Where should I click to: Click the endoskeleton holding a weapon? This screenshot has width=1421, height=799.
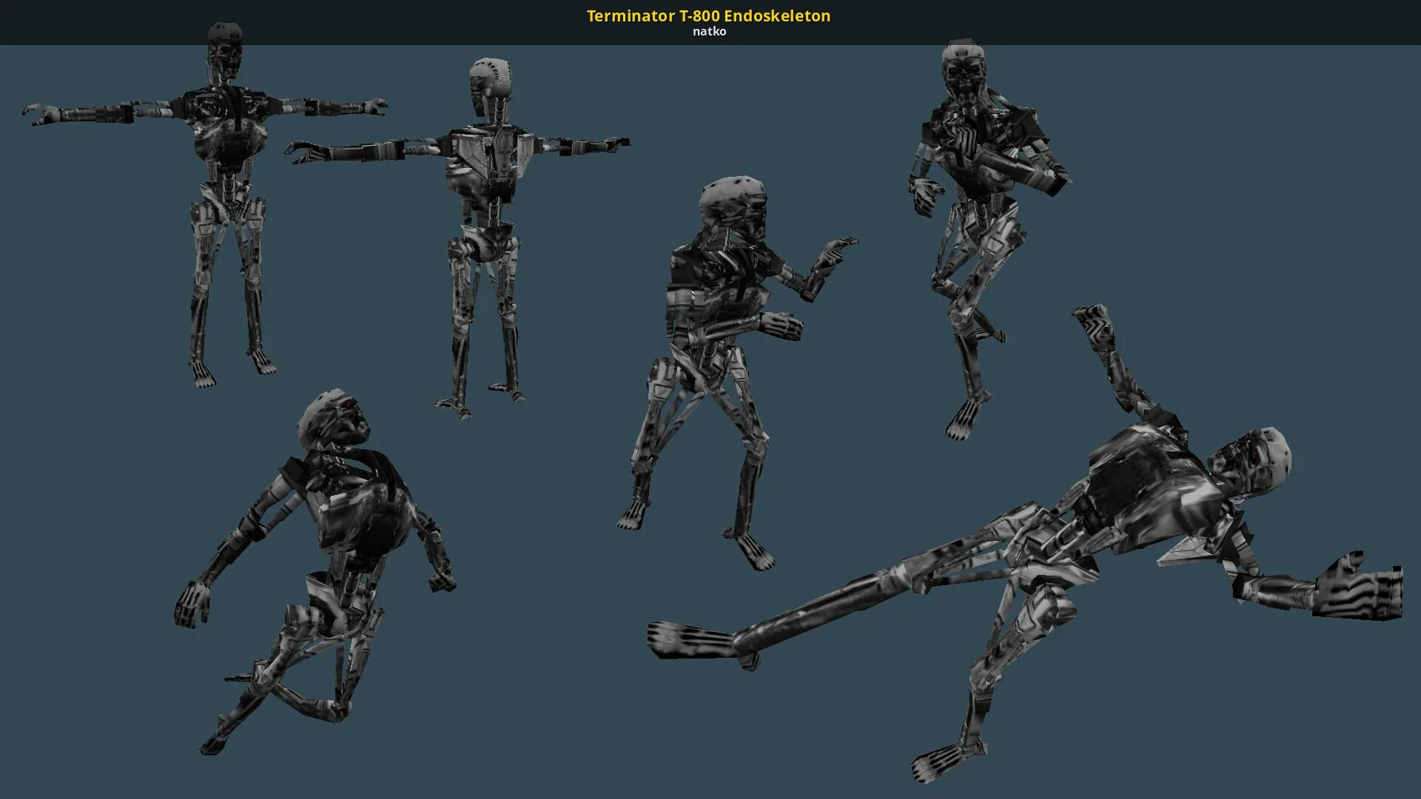989,240
